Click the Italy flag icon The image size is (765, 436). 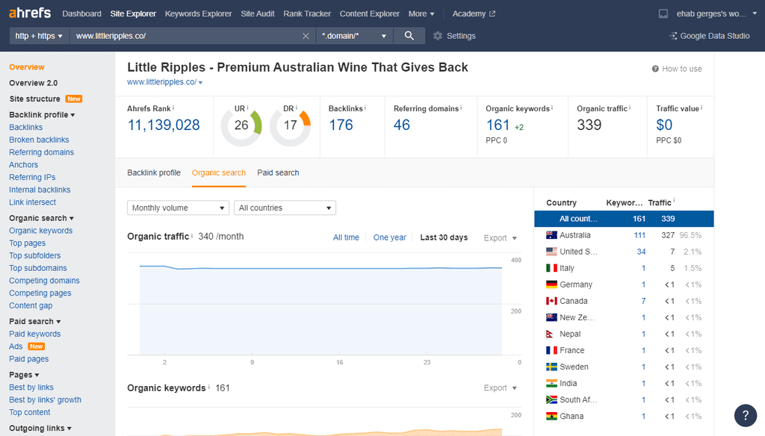551,268
